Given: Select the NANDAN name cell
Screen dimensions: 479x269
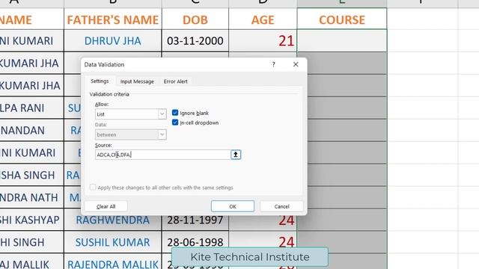Looking at the screenshot, I should 31,130.
